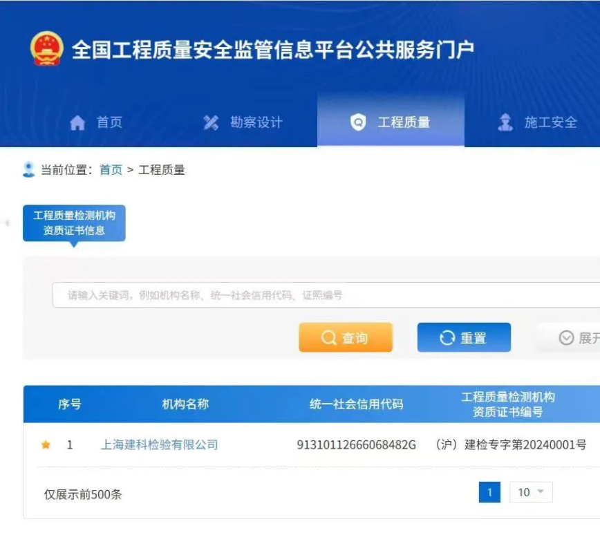Click credit code 91310112666068482G
This screenshot has height=553, width=600.
[x=356, y=444]
